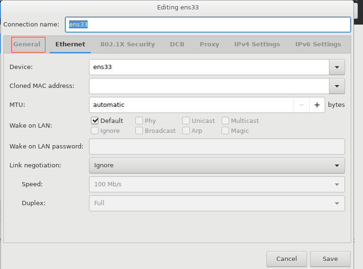
Task: Select the Ethernet tab
Action: coord(70,44)
